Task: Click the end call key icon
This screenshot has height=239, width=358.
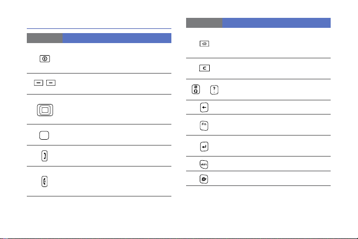Action: click(x=45, y=182)
